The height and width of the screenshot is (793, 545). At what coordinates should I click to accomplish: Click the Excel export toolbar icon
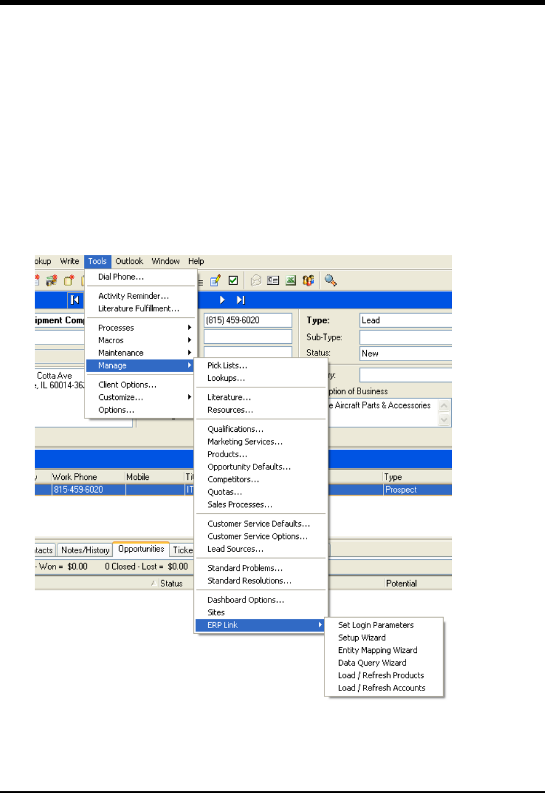pyautogui.click(x=291, y=280)
